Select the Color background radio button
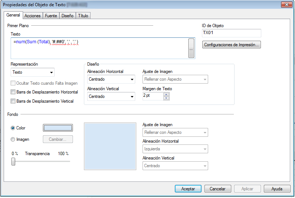Viewport: 295px width, 198px height. point(13,128)
